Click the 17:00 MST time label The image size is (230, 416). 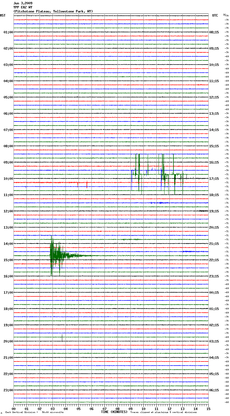click(x=8, y=293)
